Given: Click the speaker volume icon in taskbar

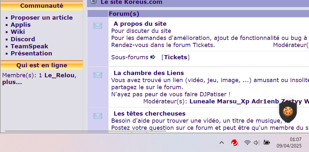Looking at the screenshot, I should click(257, 142).
